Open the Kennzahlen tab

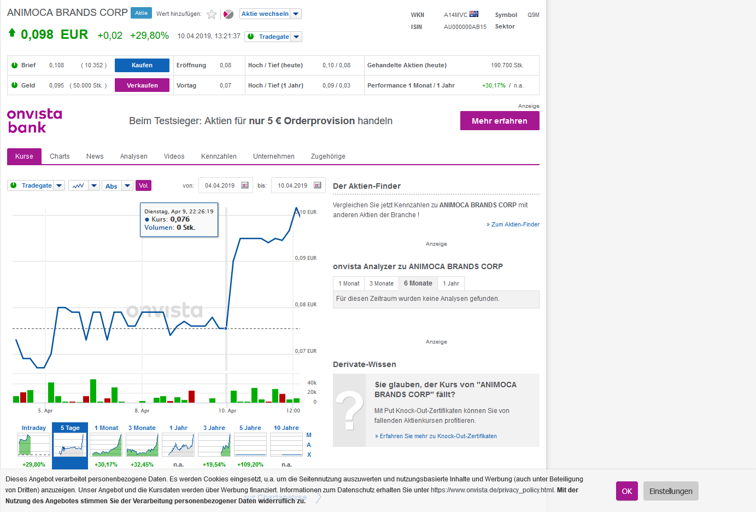tap(219, 156)
